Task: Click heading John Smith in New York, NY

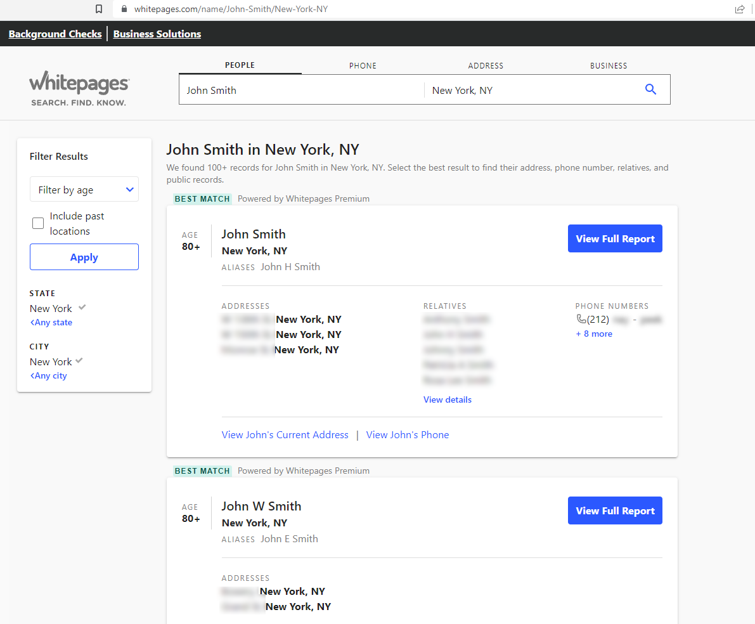Action: (x=263, y=150)
